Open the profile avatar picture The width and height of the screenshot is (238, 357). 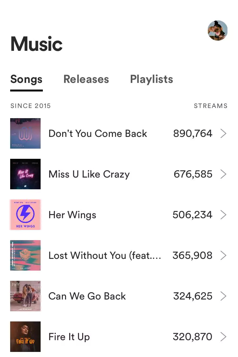218,30
